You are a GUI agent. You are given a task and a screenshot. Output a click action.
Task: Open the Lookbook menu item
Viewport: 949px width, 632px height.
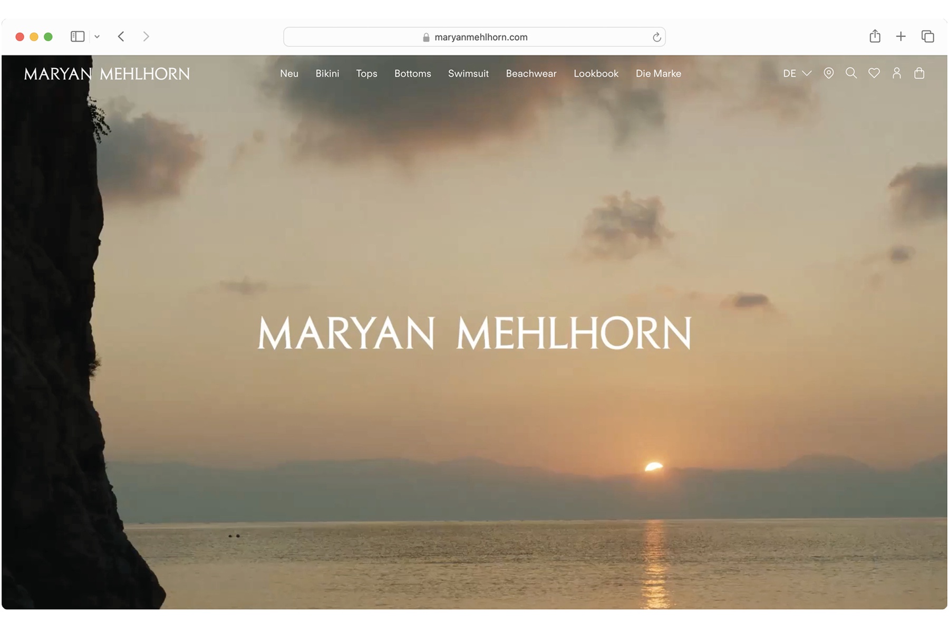[596, 73]
